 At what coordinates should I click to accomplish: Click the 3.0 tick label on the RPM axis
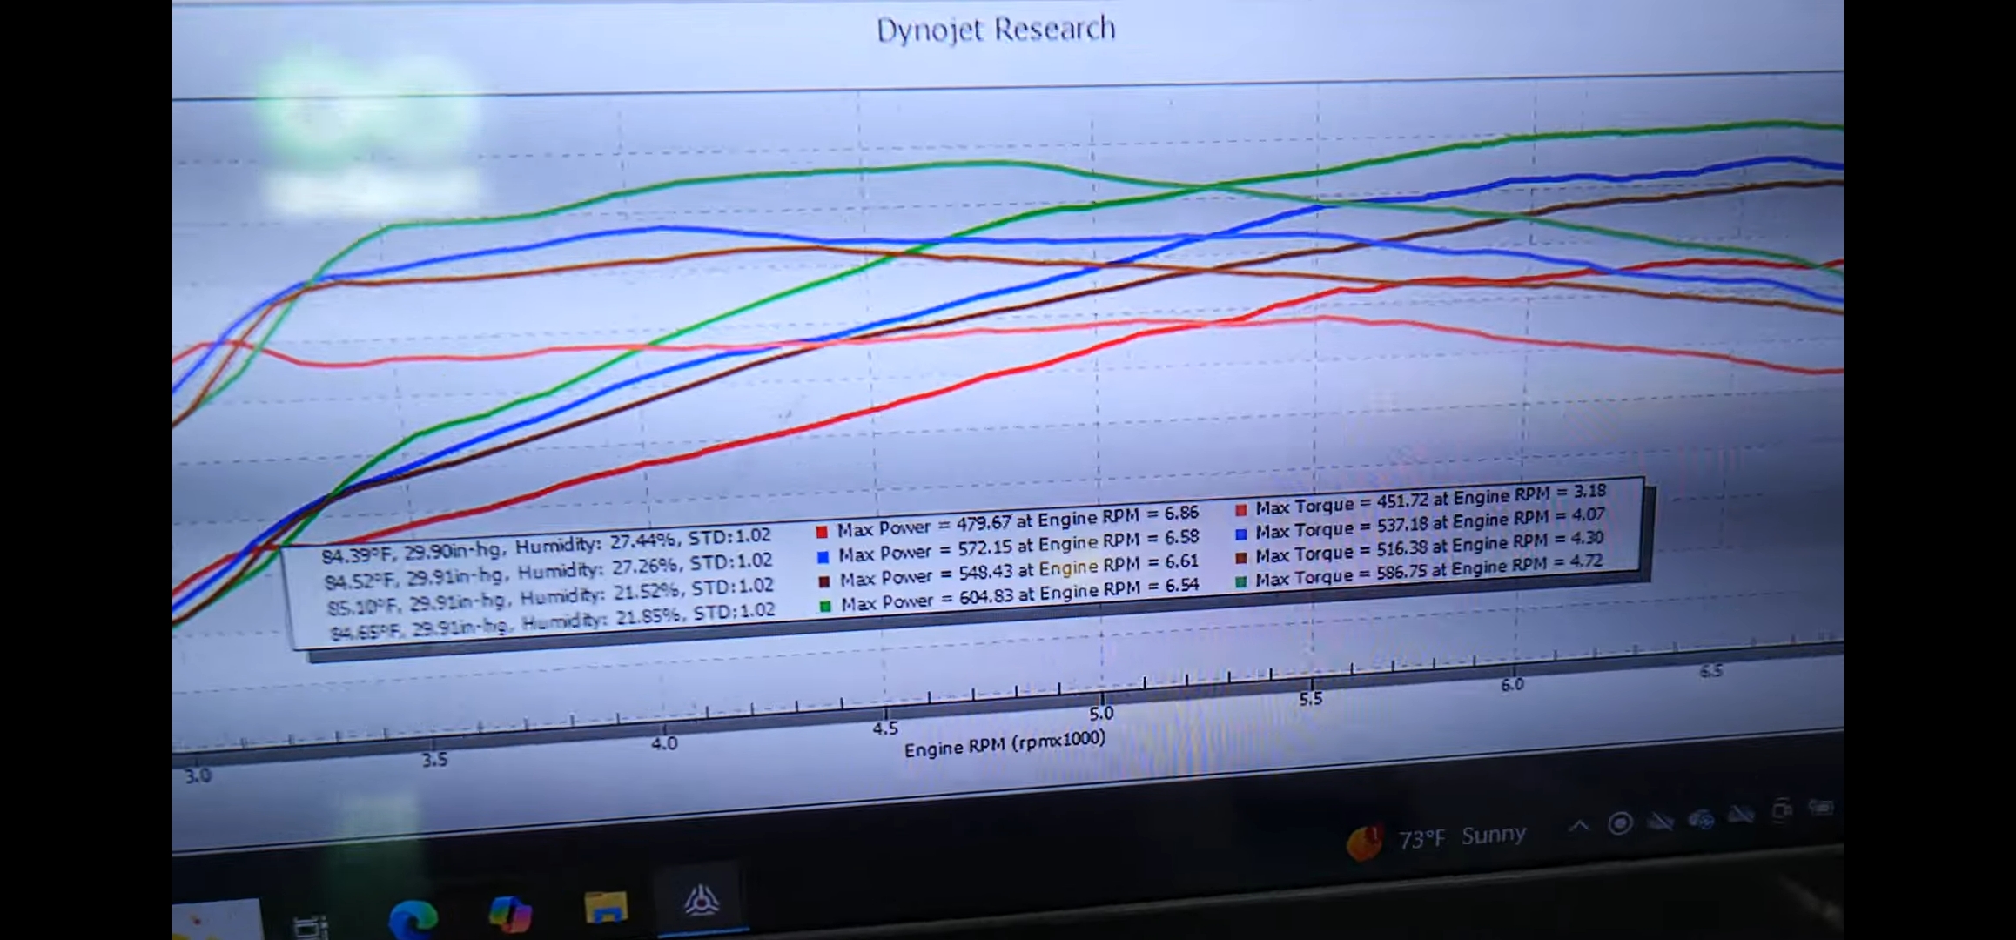(x=198, y=775)
